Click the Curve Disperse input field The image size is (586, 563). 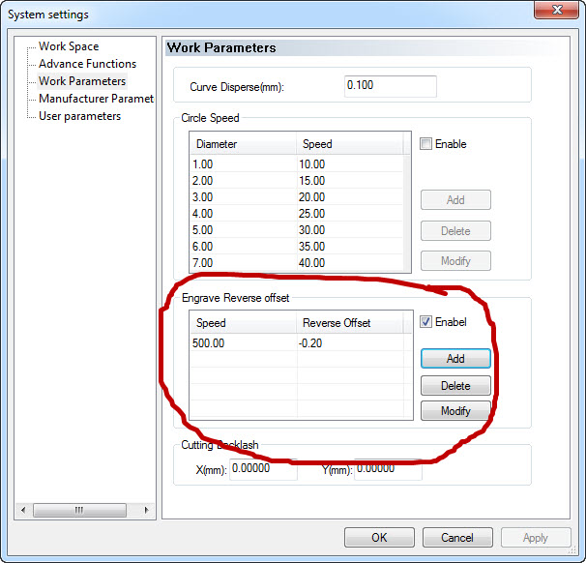(390, 86)
